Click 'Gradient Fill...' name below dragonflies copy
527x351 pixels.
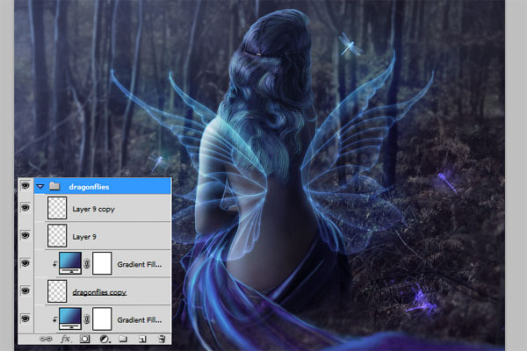[139, 320]
